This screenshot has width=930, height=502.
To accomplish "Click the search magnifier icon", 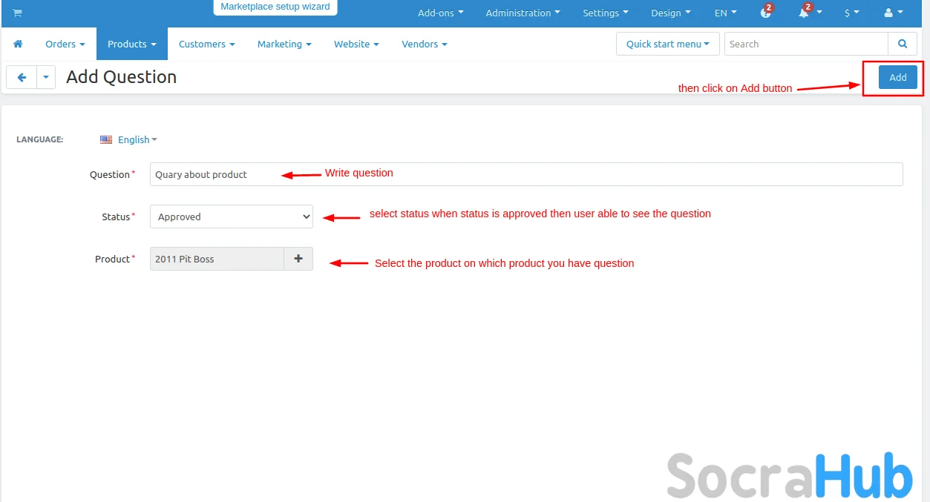I will click(x=903, y=44).
